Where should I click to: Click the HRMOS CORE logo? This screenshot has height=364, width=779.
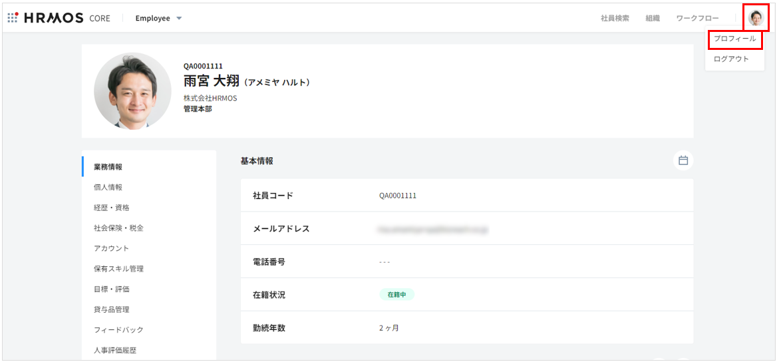click(x=67, y=18)
